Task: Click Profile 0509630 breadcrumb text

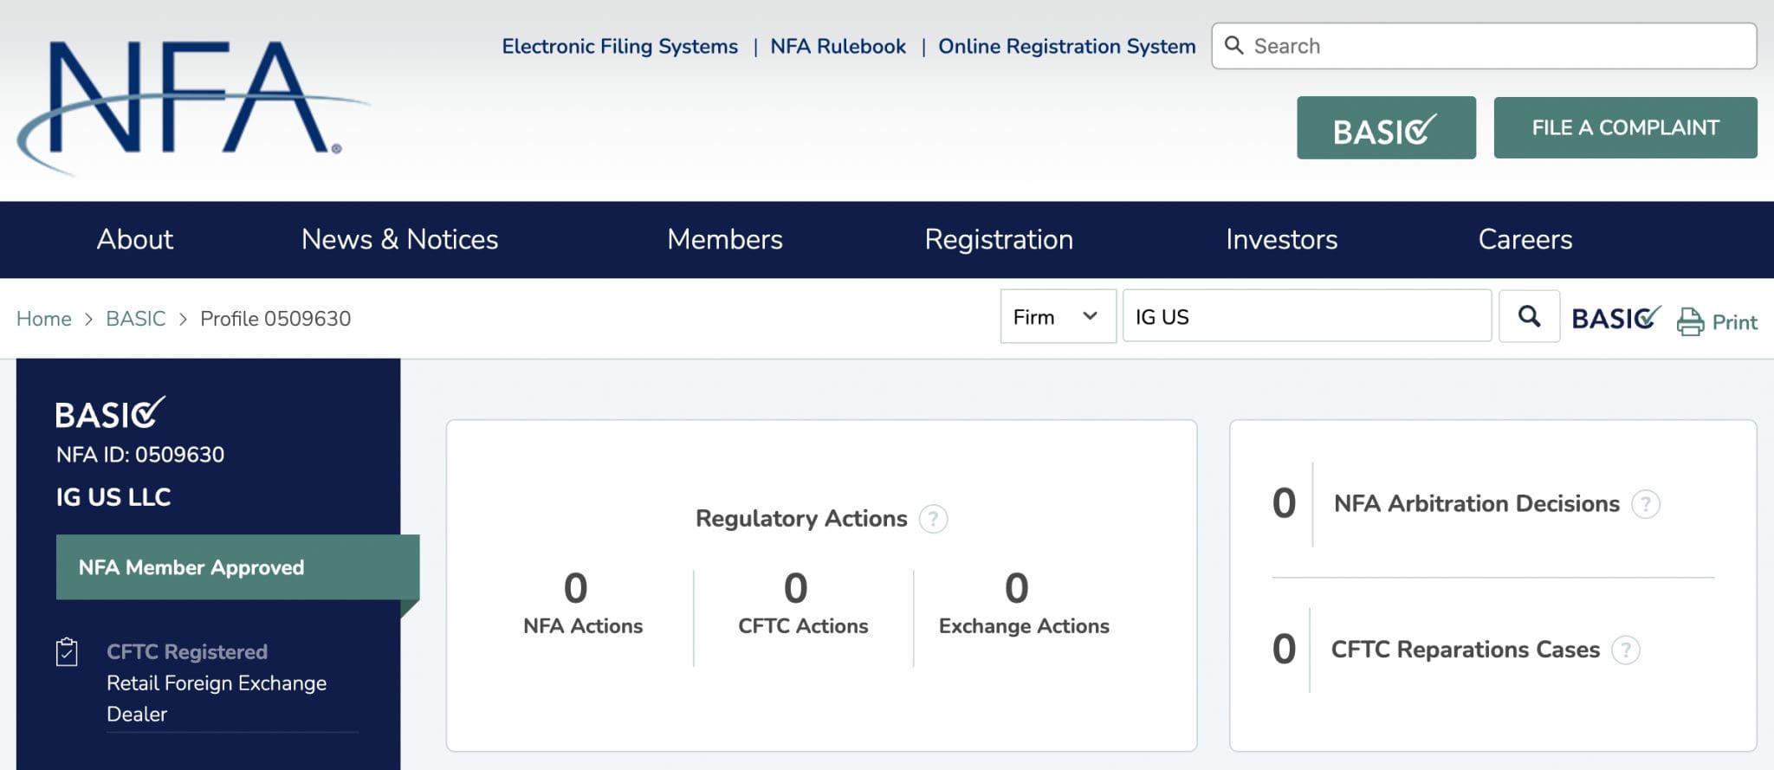Action: click(275, 319)
